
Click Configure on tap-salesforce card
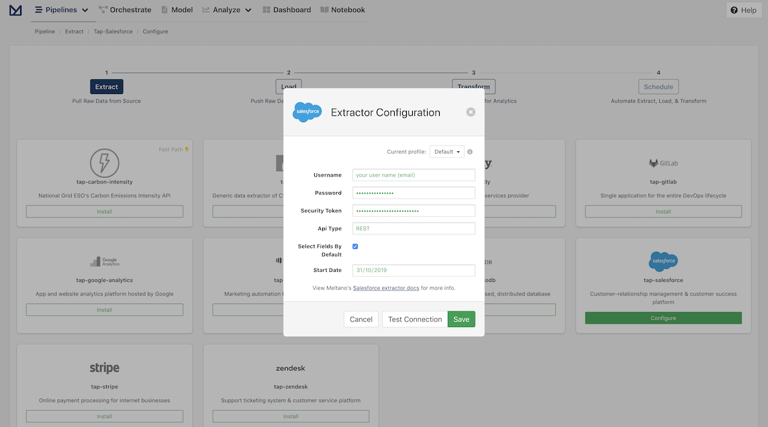(663, 318)
